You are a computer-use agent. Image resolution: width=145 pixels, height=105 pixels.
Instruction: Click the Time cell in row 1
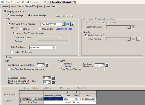[76, 99]
